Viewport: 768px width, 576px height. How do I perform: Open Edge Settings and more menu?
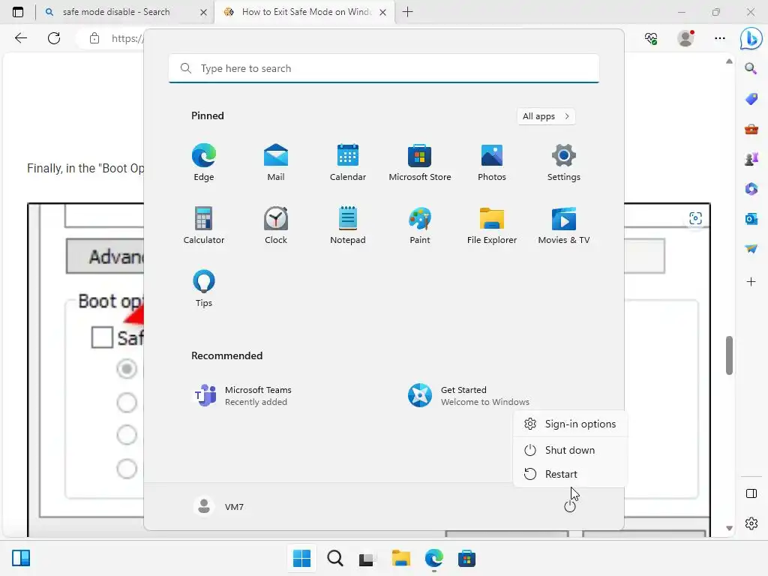click(x=719, y=38)
